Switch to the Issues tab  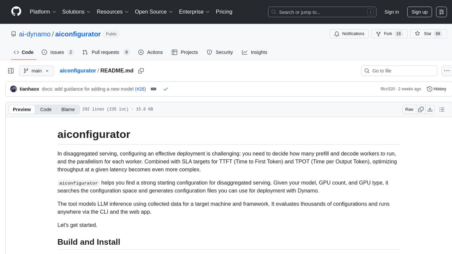57,52
